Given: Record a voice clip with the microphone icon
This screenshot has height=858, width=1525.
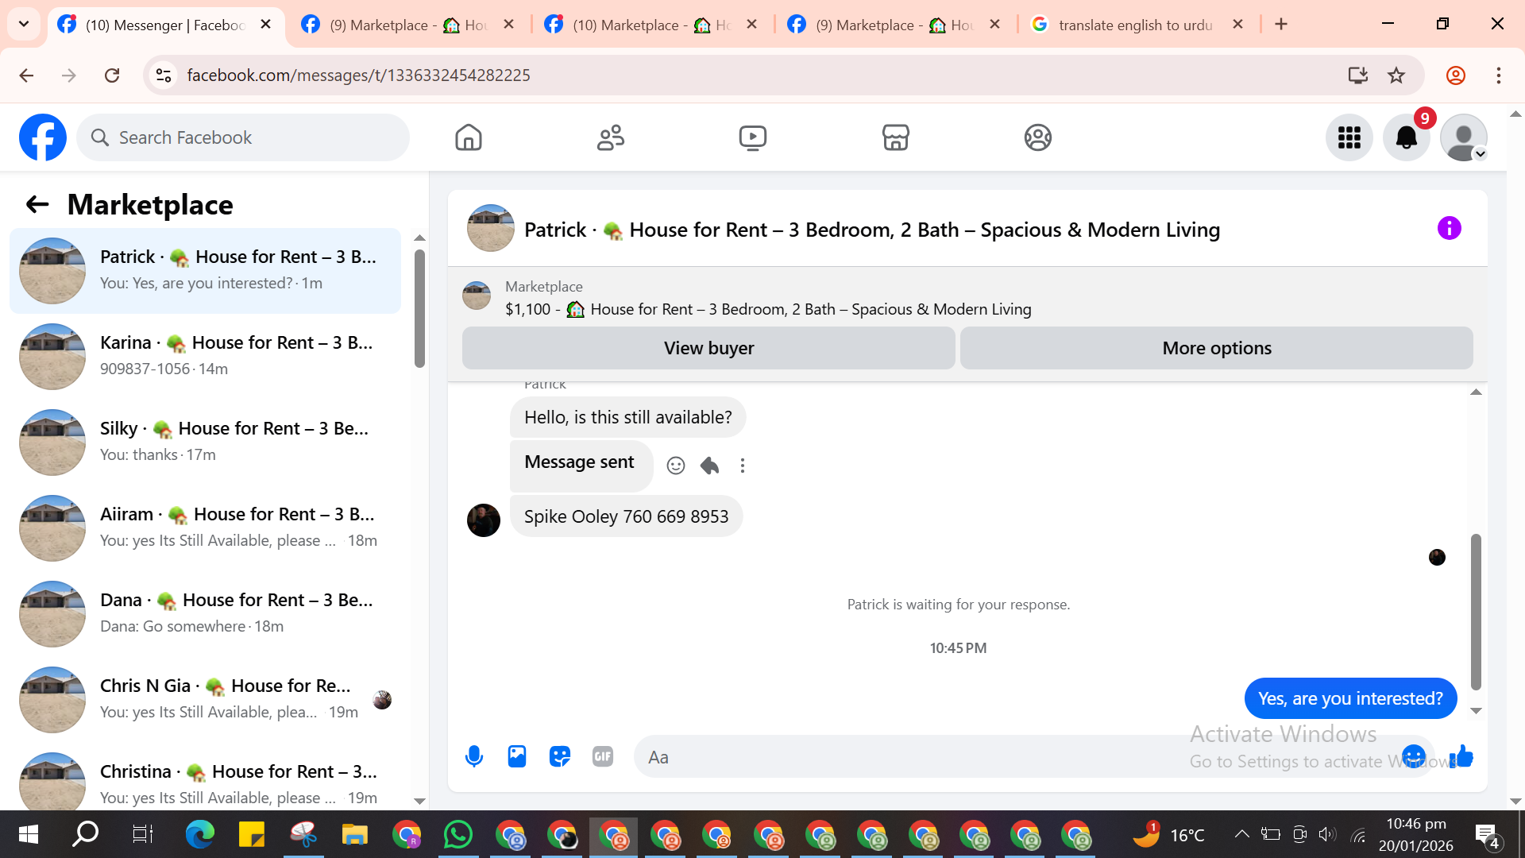Looking at the screenshot, I should (474, 757).
